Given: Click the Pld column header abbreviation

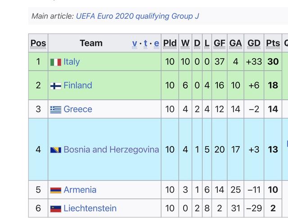Looking at the screenshot, I should (170, 43).
